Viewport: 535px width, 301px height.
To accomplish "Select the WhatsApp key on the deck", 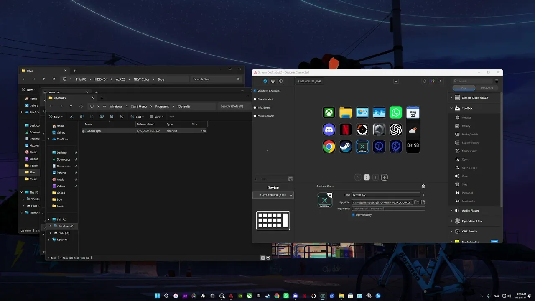I will pyautogui.click(x=396, y=112).
